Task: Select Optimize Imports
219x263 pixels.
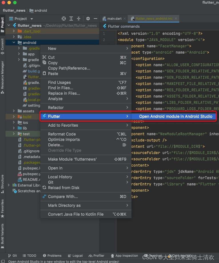Action: (x=86, y=139)
